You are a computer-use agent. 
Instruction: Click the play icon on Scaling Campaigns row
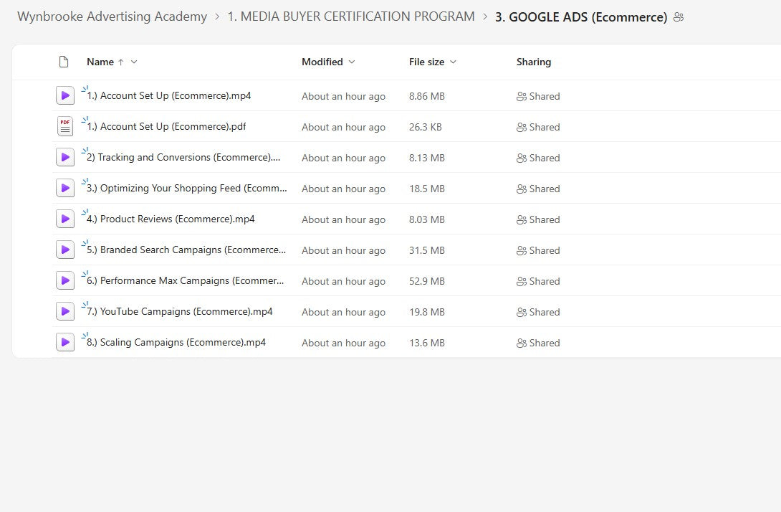65,341
